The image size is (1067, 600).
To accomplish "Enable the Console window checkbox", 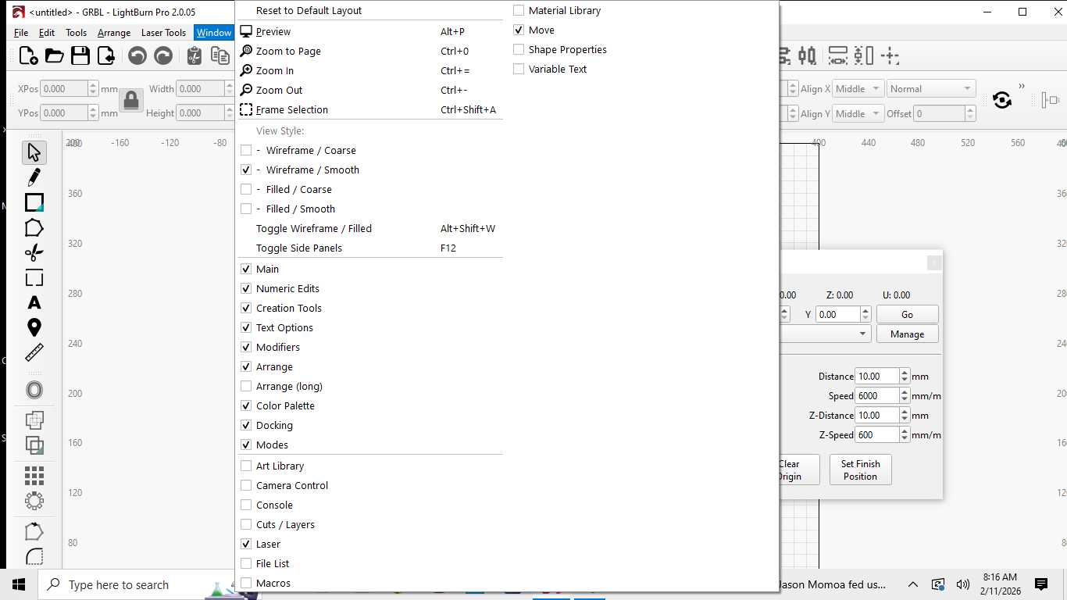I will point(246,505).
